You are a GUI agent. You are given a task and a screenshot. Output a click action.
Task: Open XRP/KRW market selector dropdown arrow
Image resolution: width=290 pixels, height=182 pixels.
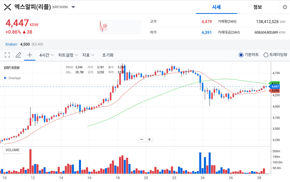73,7
